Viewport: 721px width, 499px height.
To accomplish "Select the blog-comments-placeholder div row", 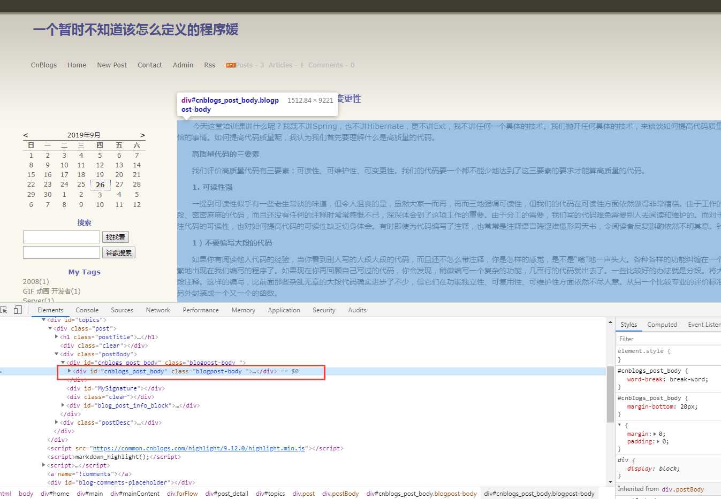I will click(x=121, y=482).
